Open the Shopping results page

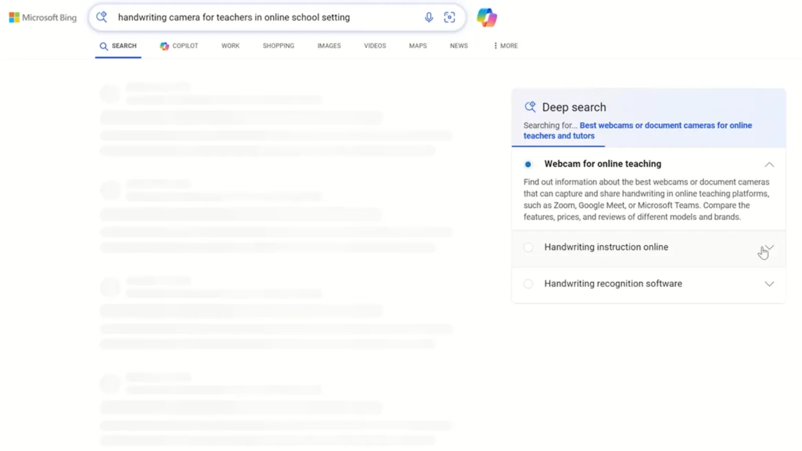coord(278,46)
